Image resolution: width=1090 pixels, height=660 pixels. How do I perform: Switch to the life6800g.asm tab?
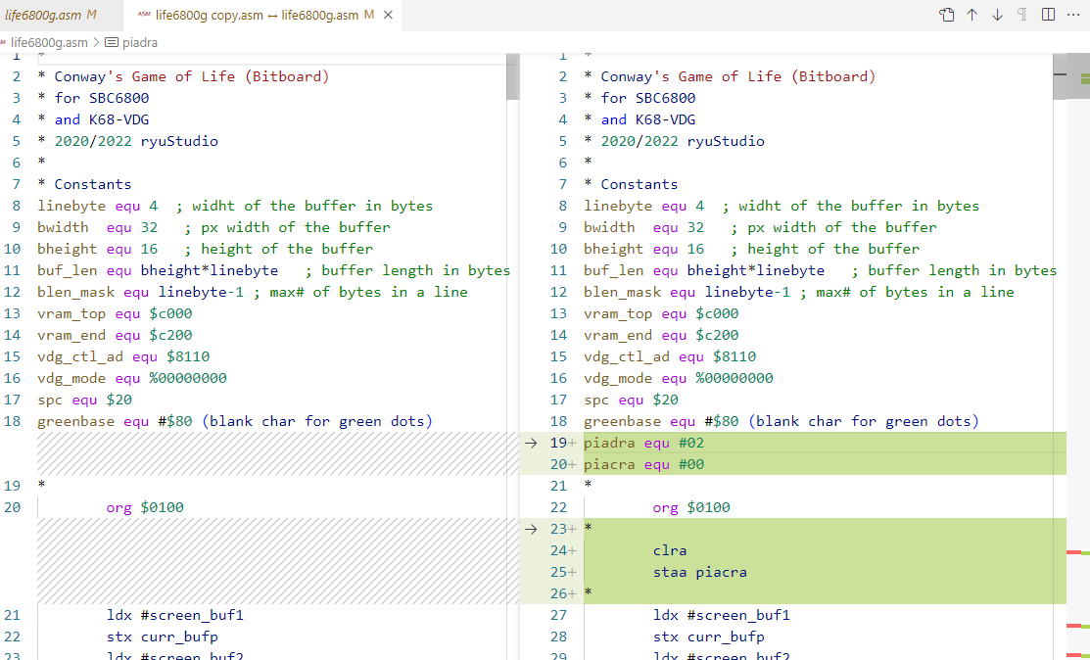point(51,15)
